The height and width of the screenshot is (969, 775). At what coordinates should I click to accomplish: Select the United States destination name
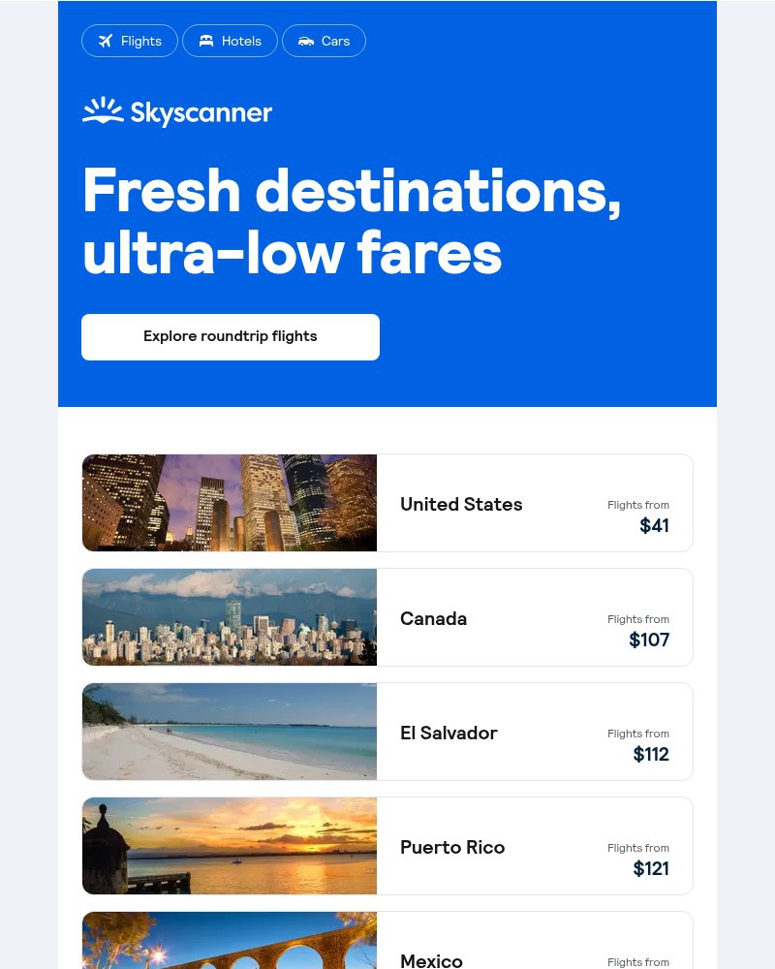point(461,504)
